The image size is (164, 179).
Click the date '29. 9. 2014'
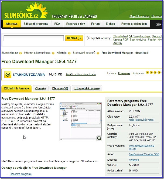[x=135, y=111]
